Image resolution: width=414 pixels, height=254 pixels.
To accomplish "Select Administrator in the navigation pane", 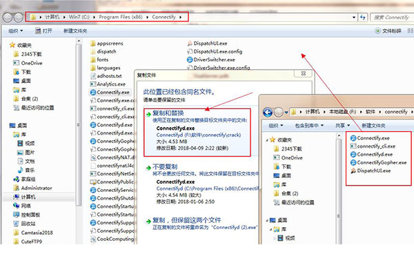I will (x=32, y=188).
